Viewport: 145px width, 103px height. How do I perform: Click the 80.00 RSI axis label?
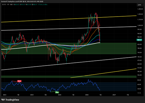139,80
